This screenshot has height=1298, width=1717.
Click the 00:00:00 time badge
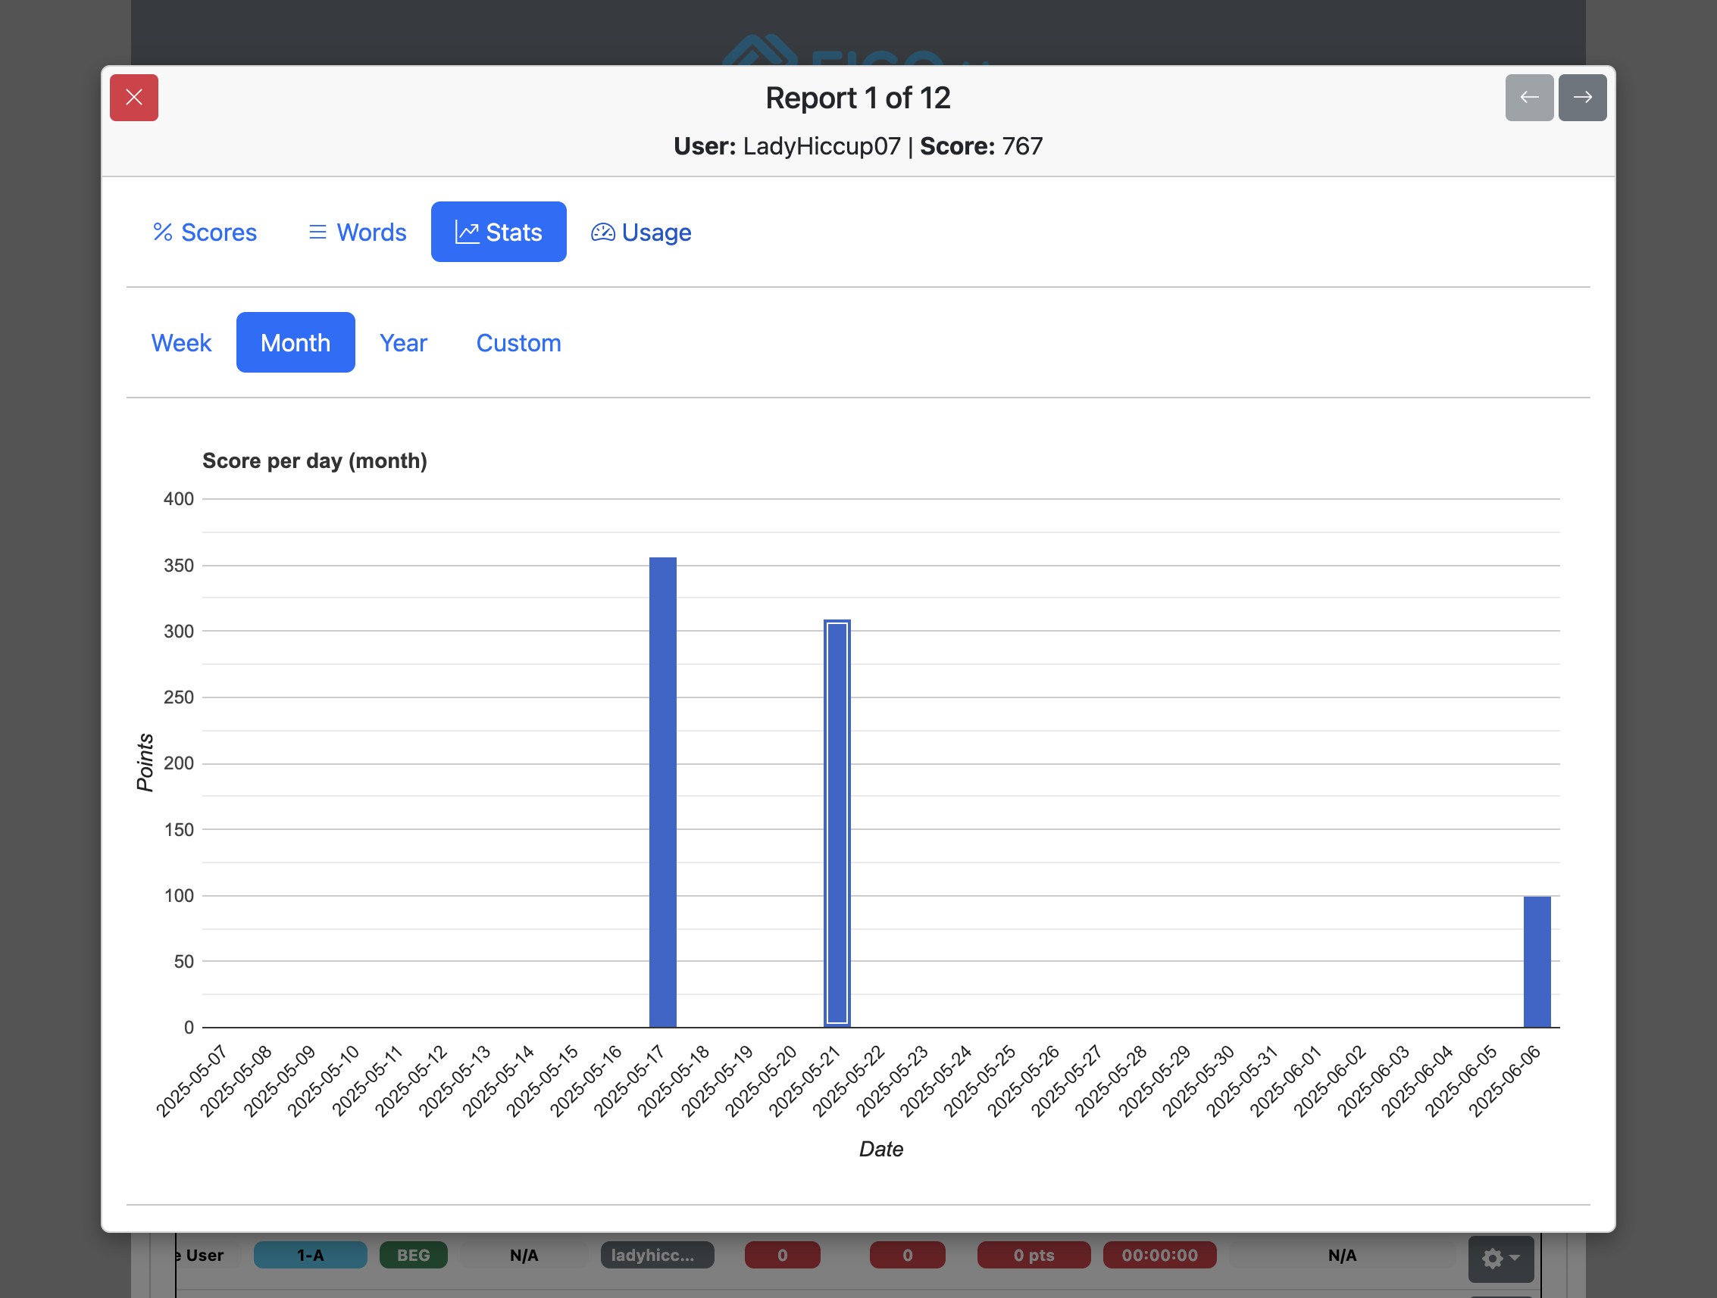1159,1256
